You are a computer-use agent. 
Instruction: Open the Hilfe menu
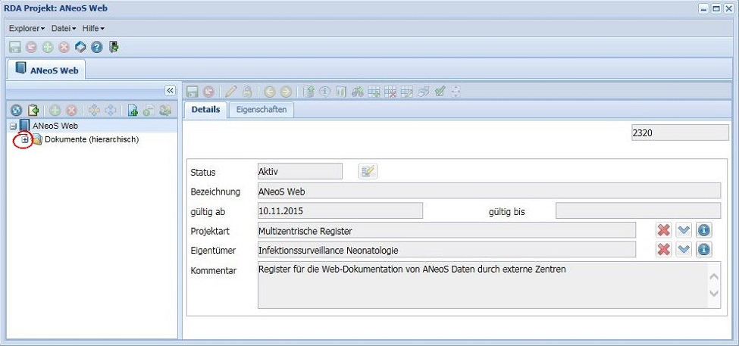(92, 28)
